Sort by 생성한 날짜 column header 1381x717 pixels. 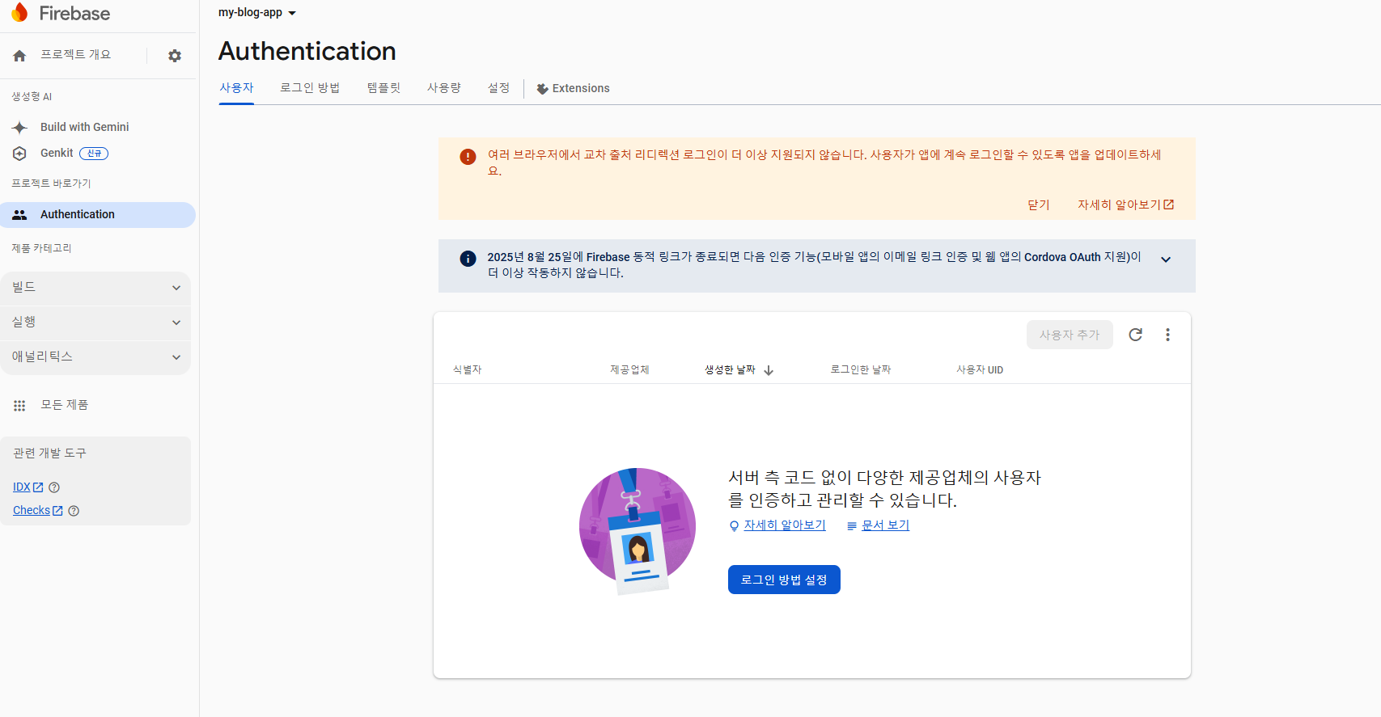coord(730,370)
